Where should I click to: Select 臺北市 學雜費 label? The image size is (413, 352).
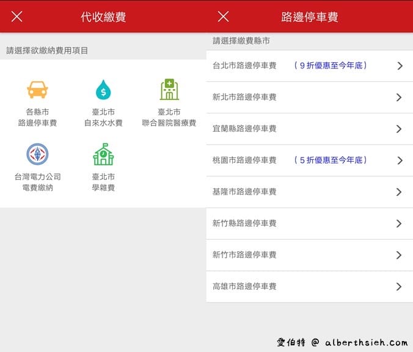point(103,182)
